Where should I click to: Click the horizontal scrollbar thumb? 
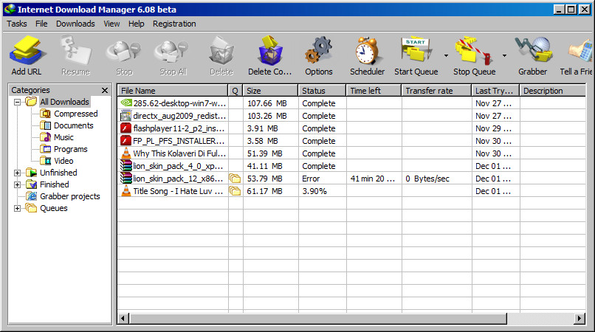point(318,318)
